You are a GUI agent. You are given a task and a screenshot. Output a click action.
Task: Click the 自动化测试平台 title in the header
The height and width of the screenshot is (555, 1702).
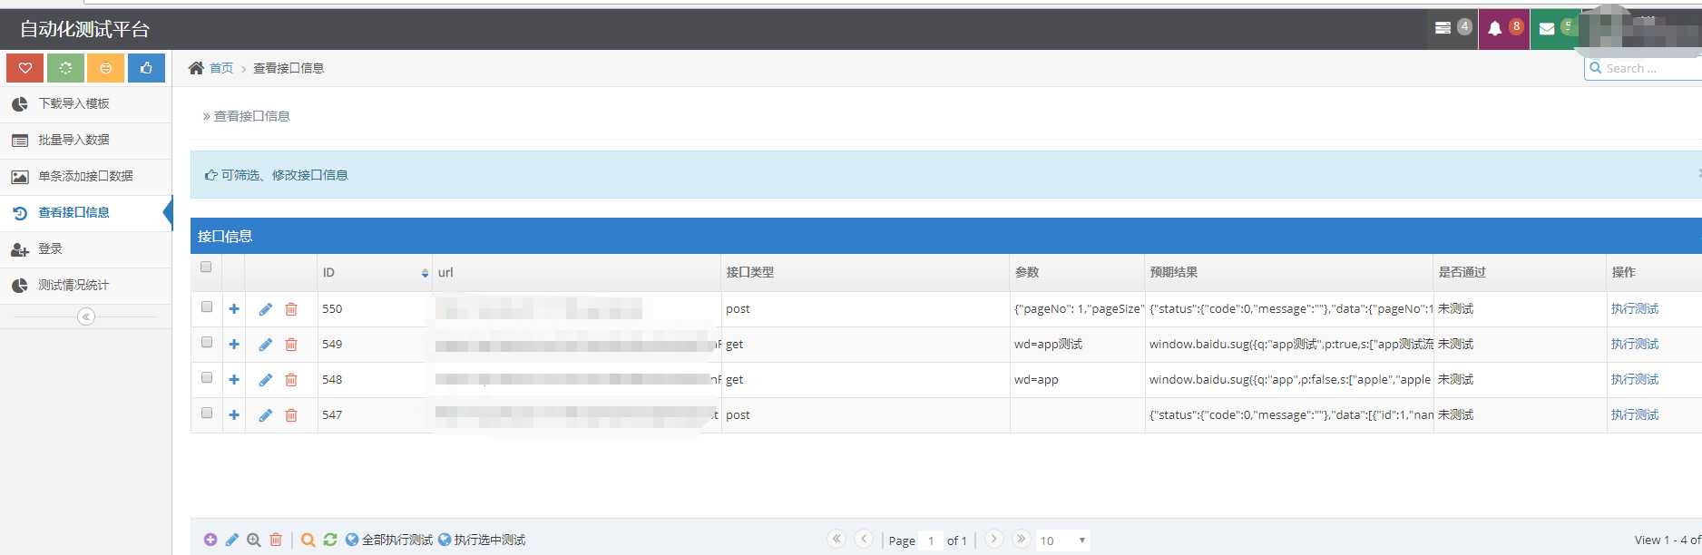tap(84, 29)
